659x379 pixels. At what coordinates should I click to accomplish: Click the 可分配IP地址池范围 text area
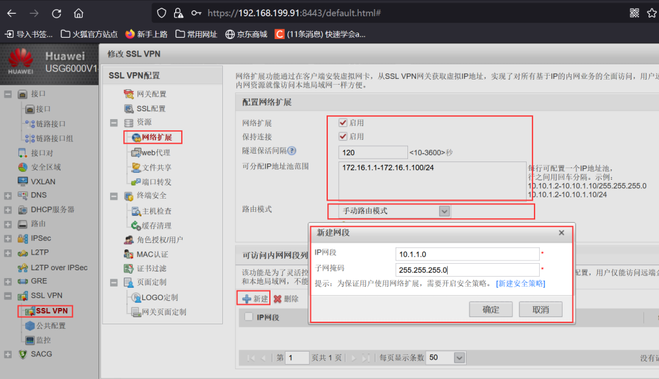[x=432, y=181]
